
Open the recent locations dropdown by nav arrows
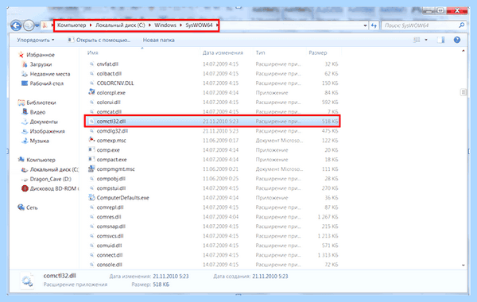tap(37, 25)
